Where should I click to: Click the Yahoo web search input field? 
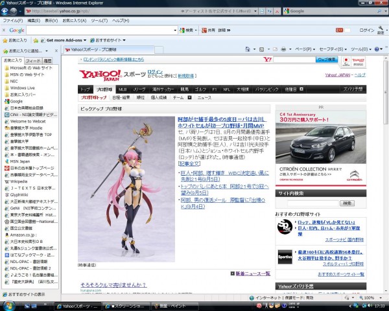point(294,60)
